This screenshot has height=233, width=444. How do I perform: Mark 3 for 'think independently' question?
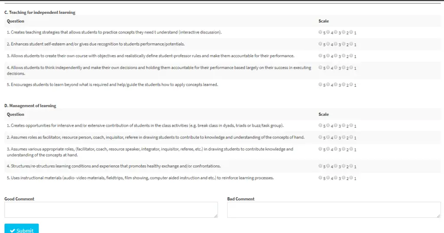pos(336,67)
